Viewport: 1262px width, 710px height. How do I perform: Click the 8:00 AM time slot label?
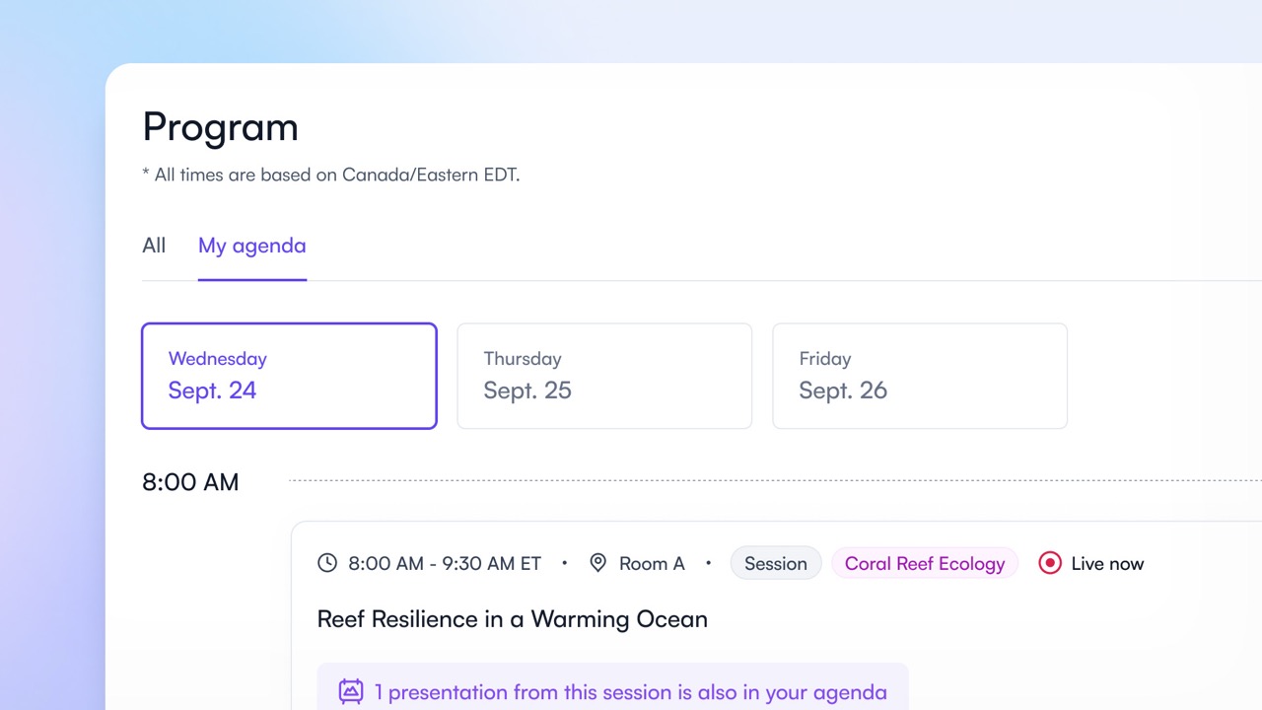pos(190,482)
